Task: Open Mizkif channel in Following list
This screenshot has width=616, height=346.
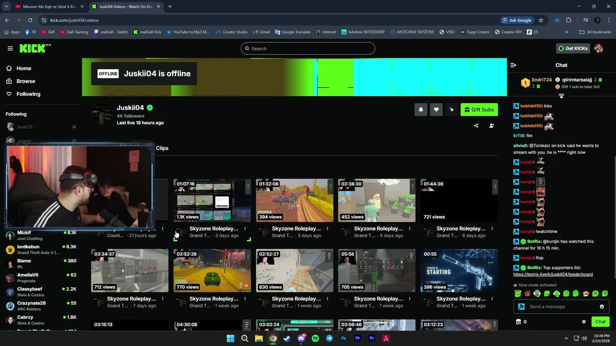Action: (41, 235)
